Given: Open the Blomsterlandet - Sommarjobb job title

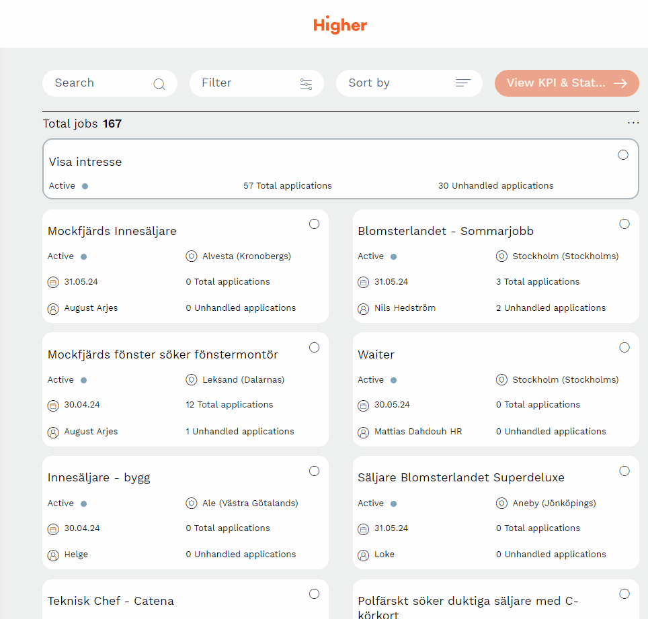Looking at the screenshot, I should point(446,232).
